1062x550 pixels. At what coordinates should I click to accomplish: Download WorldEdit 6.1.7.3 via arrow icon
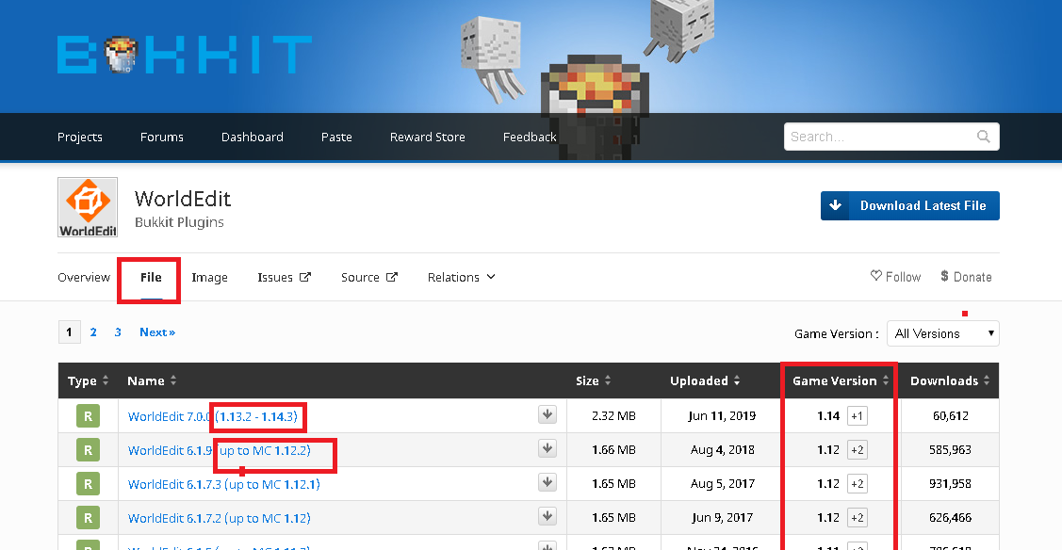pos(547,482)
